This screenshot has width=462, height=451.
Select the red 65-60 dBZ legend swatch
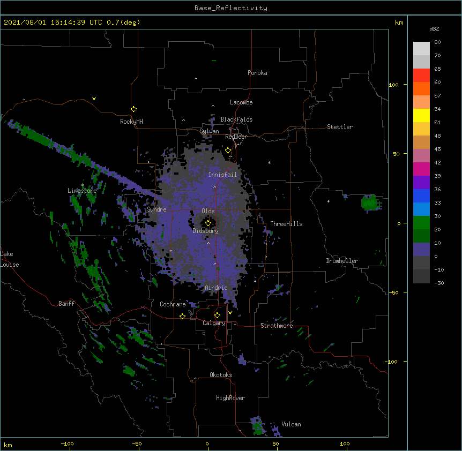coord(421,75)
